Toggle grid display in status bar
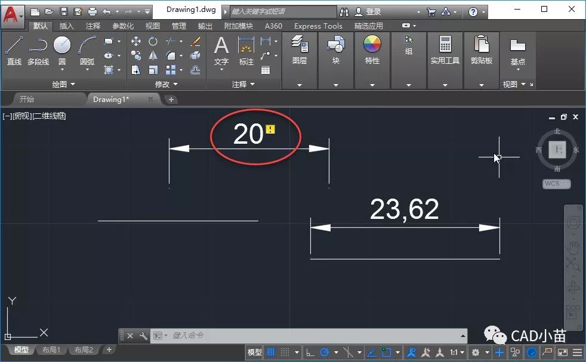 point(271,352)
